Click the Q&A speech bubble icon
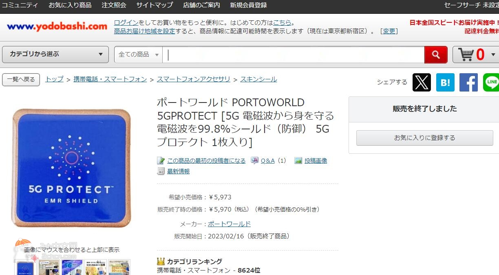This screenshot has height=275, width=499. coord(254,161)
